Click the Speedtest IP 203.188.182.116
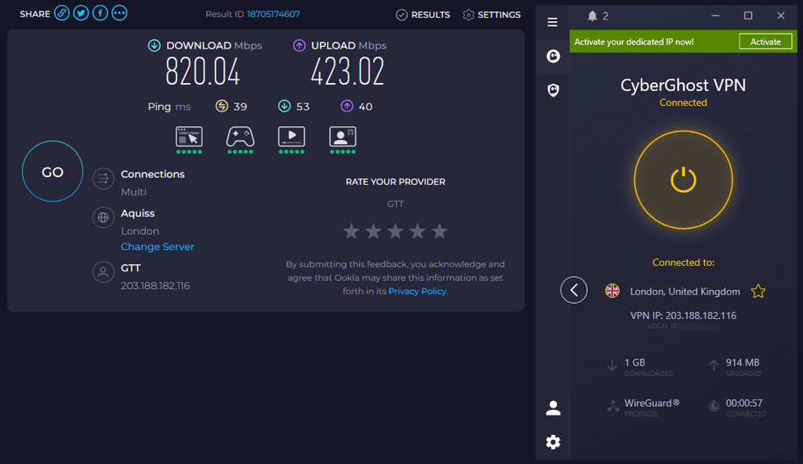The height and width of the screenshot is (464, 803). (155, 286)
